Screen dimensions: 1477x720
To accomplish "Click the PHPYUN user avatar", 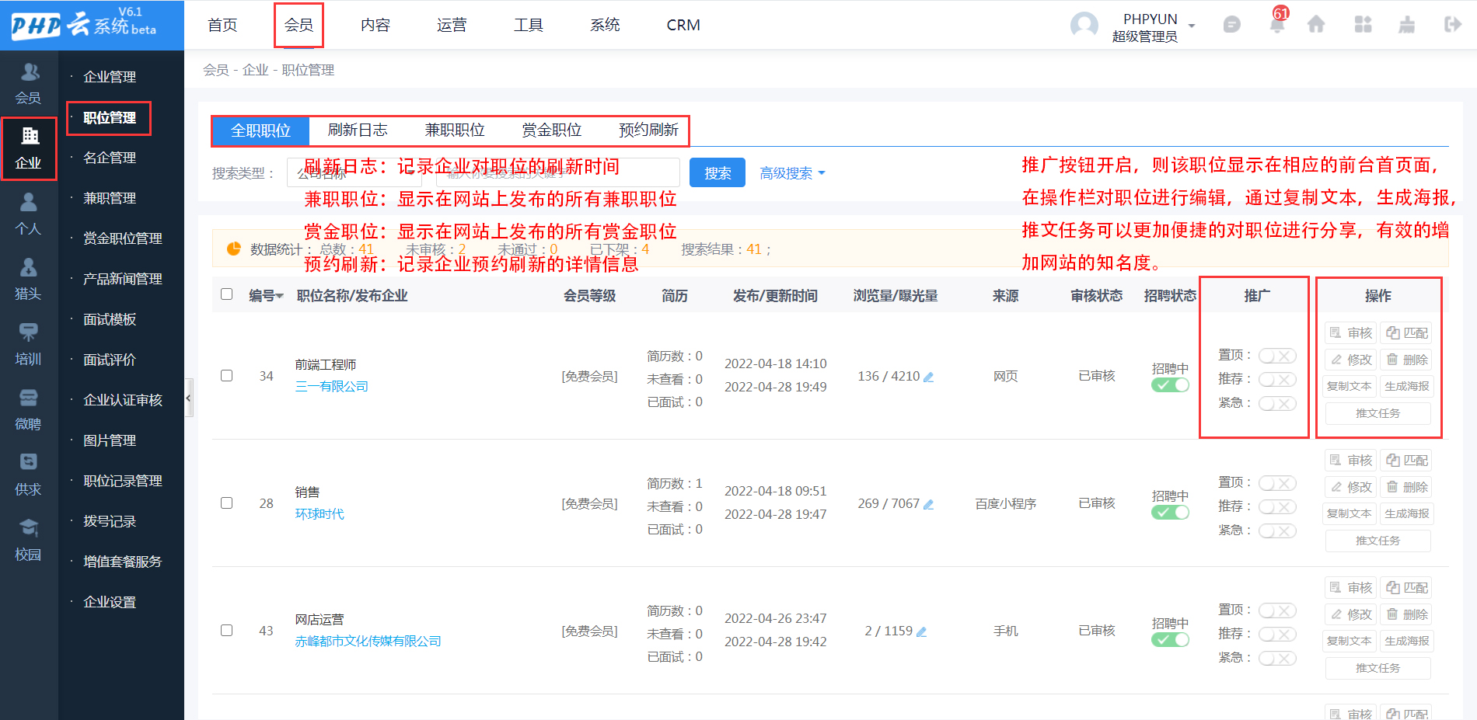I will point(1084,26).
